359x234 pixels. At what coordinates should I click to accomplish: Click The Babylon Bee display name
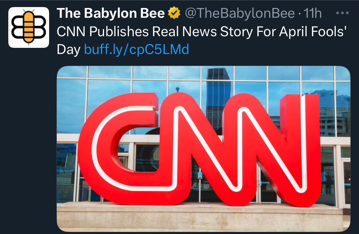(x=110, y=13)
